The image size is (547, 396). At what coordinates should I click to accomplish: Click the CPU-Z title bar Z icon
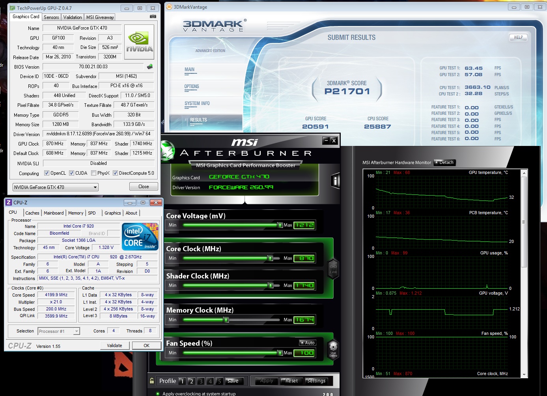[9, 202]
